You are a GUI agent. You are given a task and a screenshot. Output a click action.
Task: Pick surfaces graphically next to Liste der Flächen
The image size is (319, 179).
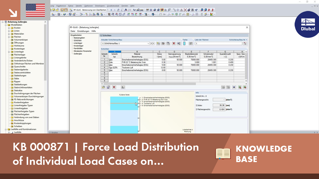pos(245,44)
